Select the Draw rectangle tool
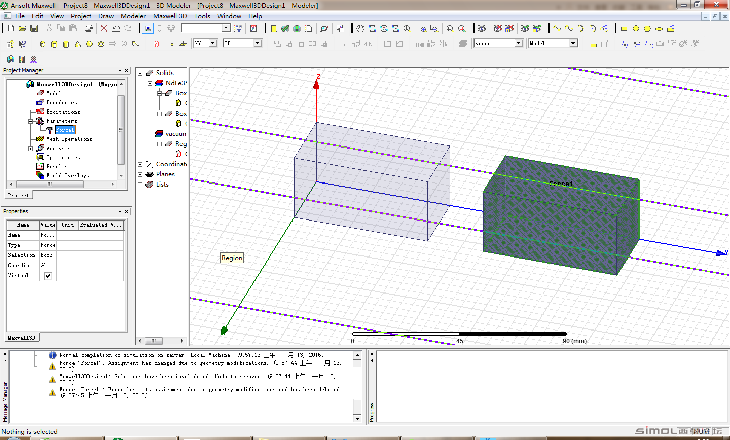 point(624,29)
